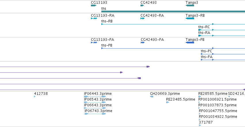Select the CG13193-PA protein glyph

coord(94,43)
